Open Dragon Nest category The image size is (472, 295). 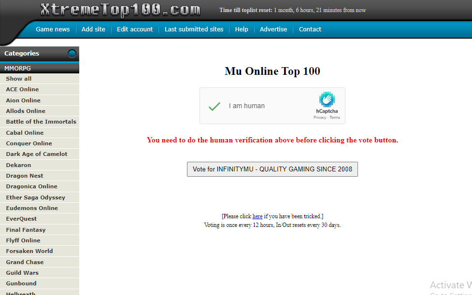pos(40,176)
